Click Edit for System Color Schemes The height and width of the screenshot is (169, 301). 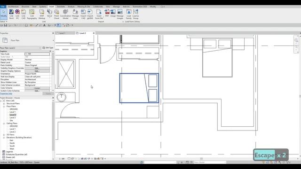point(37,91)
